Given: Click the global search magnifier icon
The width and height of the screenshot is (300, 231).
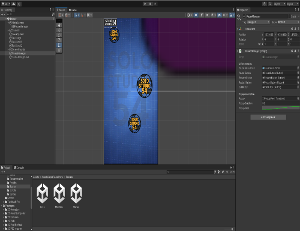Looking at the screenshot, I should pyautogui.click(x=270, y=4).
